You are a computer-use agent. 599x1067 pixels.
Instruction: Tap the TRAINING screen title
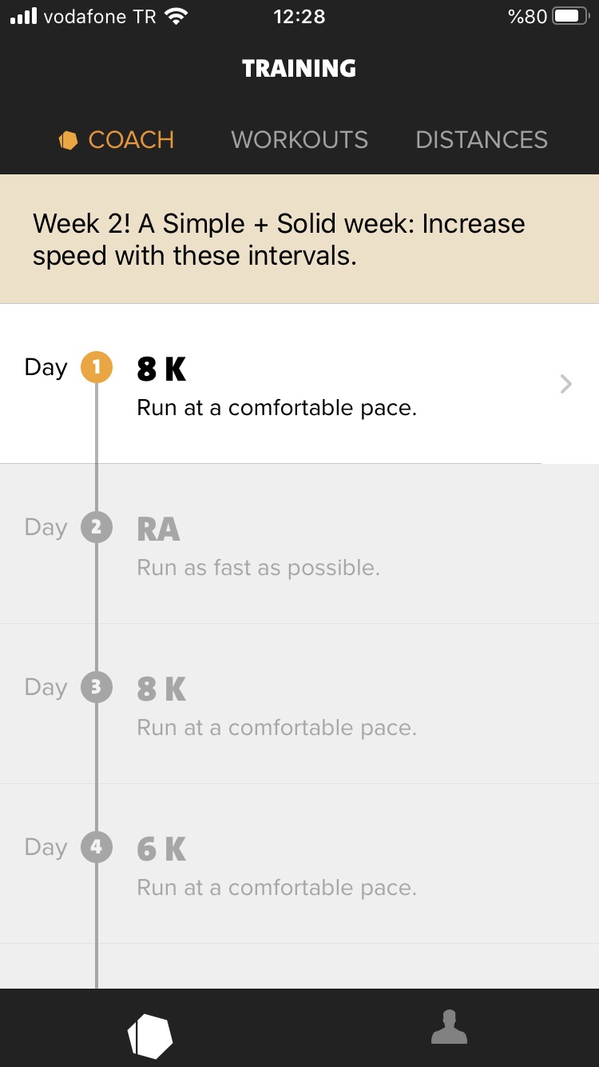tap(299, 69)
